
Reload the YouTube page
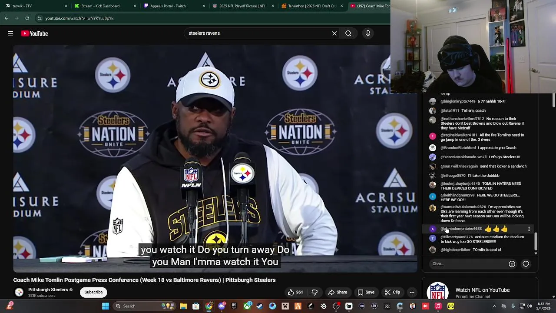point(27,18)
